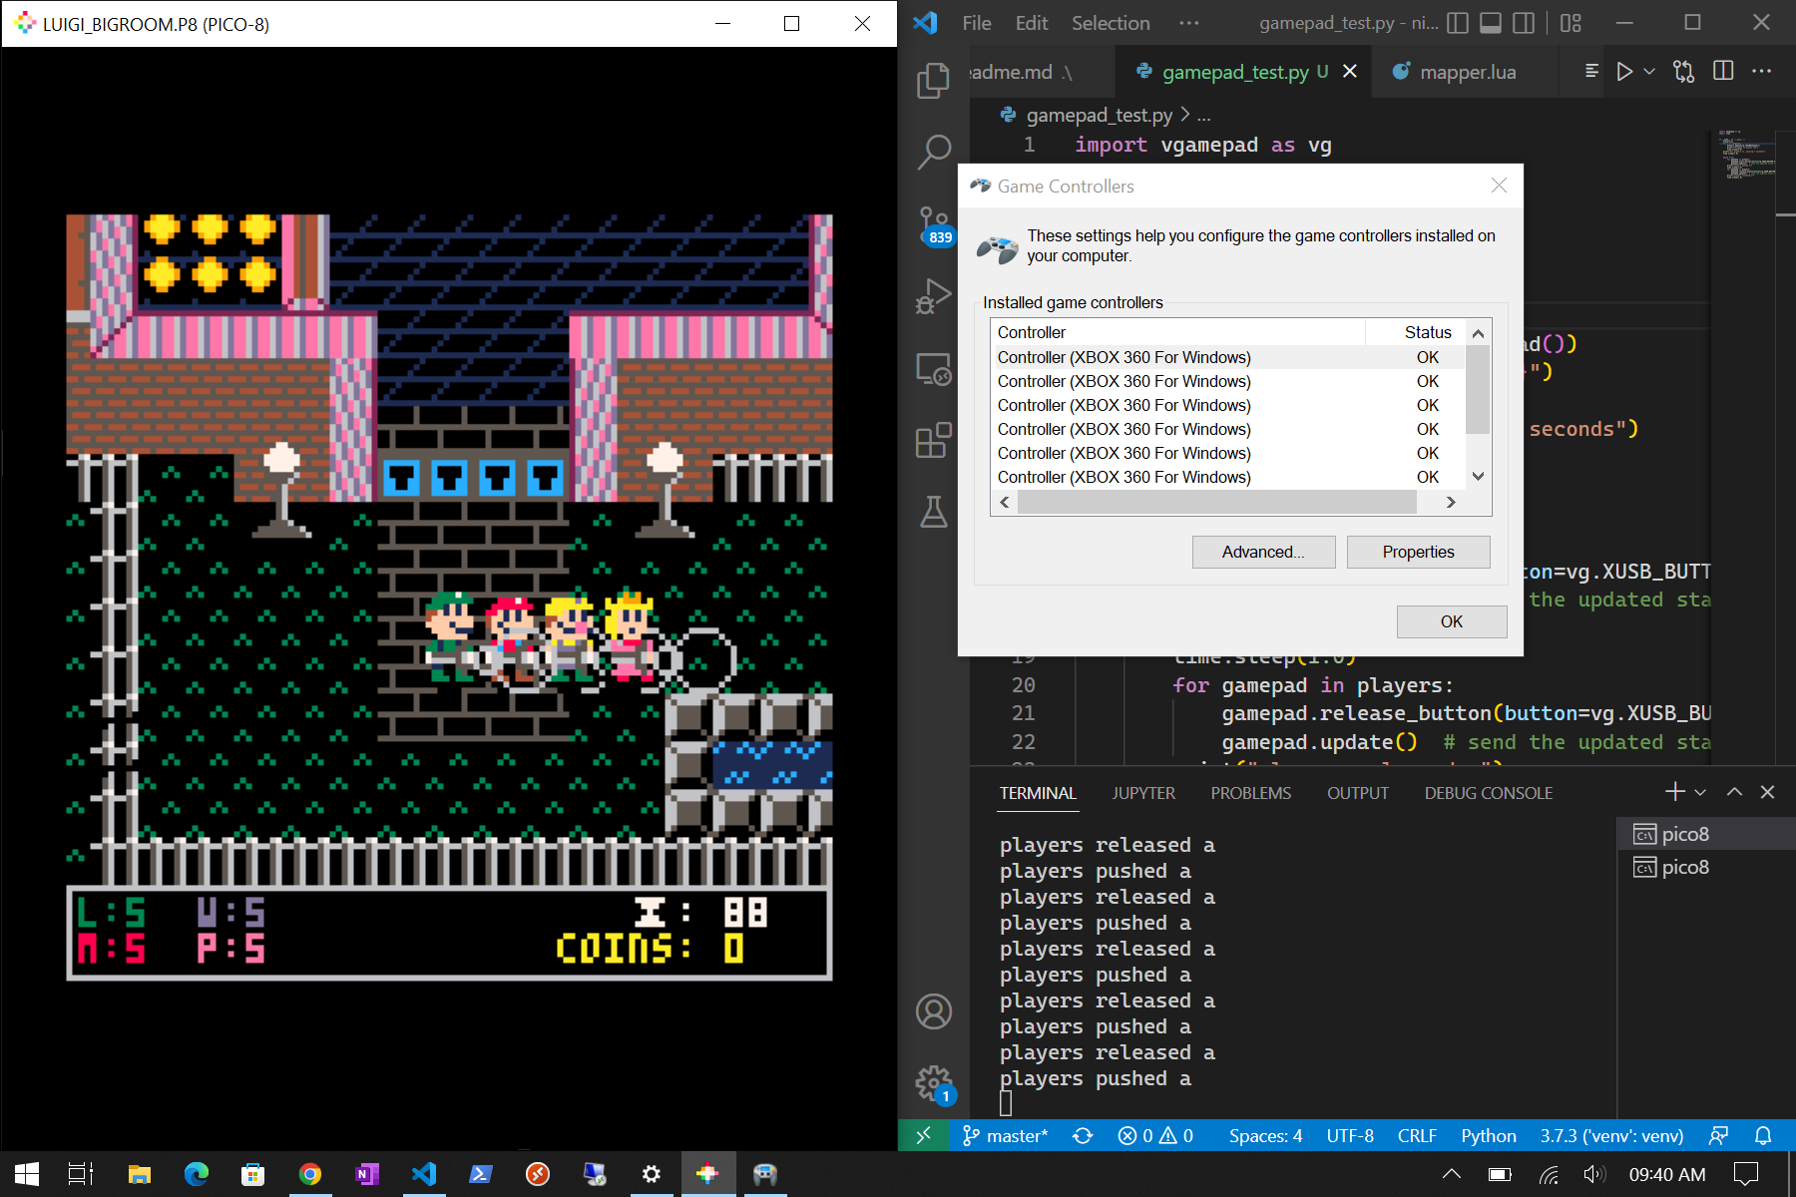Viewport: 1796px width, 1197px height.
Task: Open errors and warnings count in status bar
Action: [1155, 1135]
